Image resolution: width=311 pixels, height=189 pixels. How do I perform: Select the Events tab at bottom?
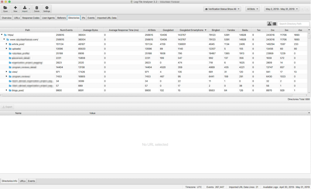[32, 181]
